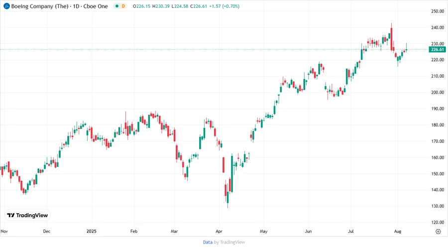Click the Nov label on time axis
448x248 pixels.
coord(4,231)
